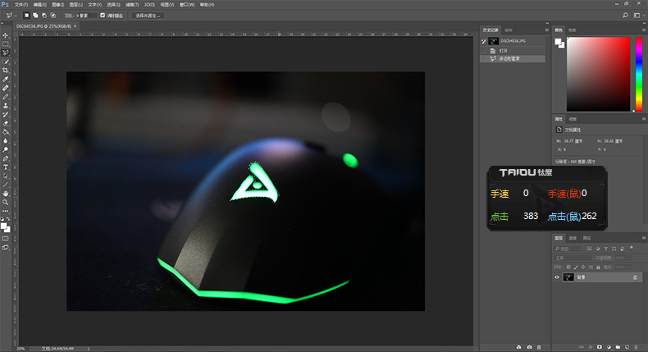This screenshot has width=648, height=352.
Task: Select the Blur tool
Action: click(6, 140)
